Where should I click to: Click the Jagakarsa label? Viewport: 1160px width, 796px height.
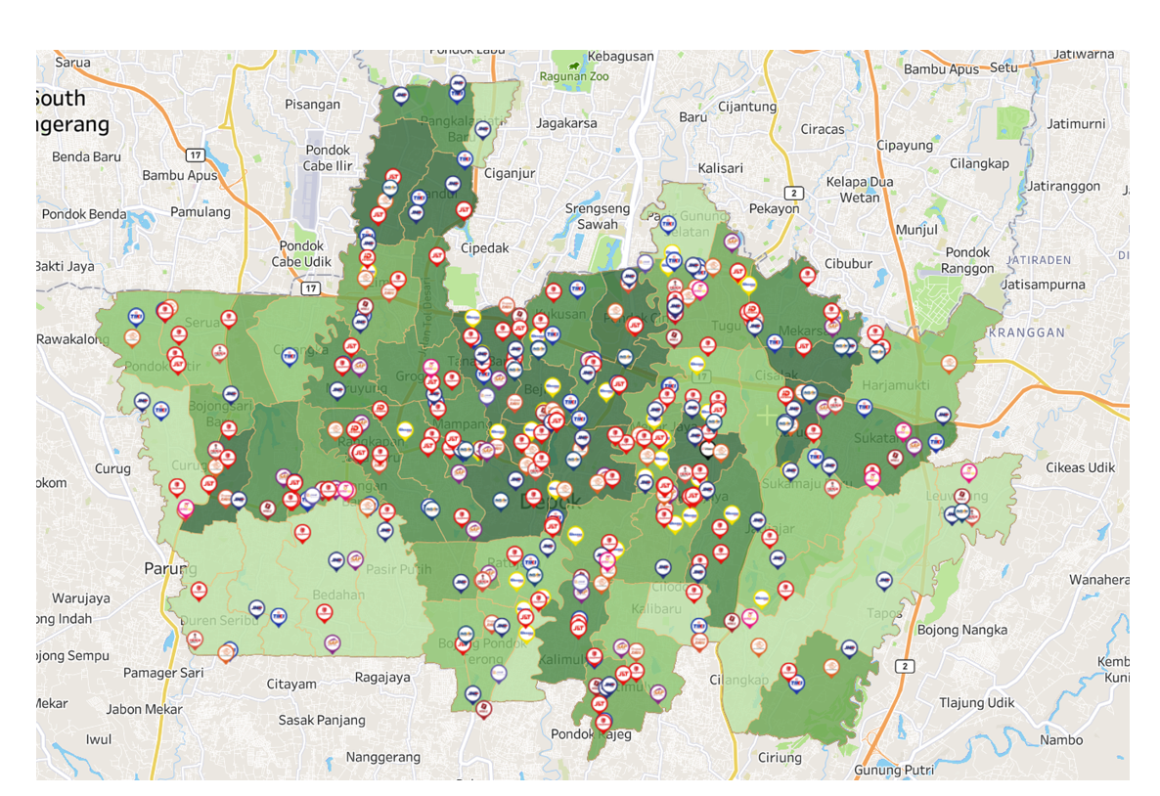[x=566, y=123]
